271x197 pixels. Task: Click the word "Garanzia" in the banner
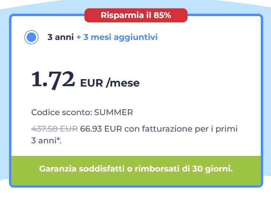tap(56, 169)
